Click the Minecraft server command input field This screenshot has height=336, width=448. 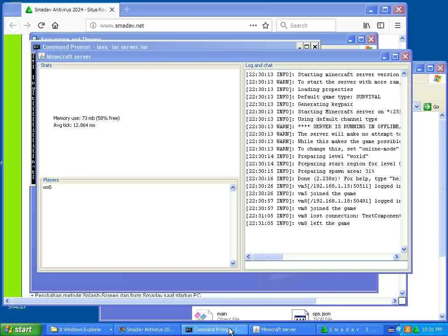(326, 265)
